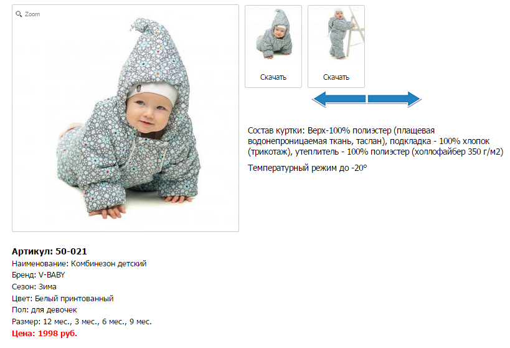This screenshot has height=348, width=510.
Task: Click the main product photo
Action: 126,118
